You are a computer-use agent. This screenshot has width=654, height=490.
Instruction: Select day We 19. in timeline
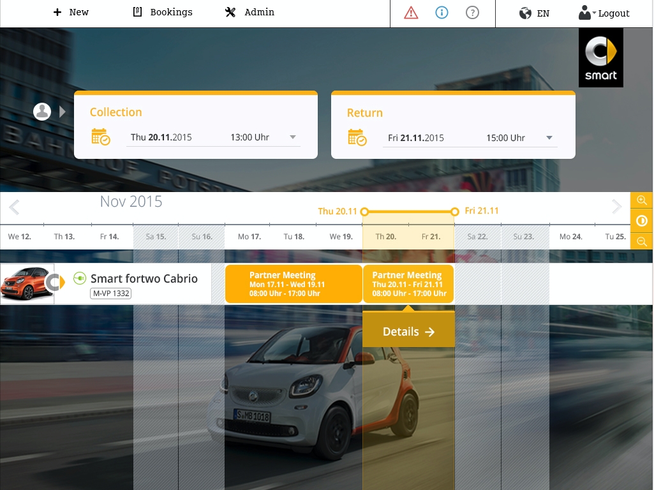[341, 237]
